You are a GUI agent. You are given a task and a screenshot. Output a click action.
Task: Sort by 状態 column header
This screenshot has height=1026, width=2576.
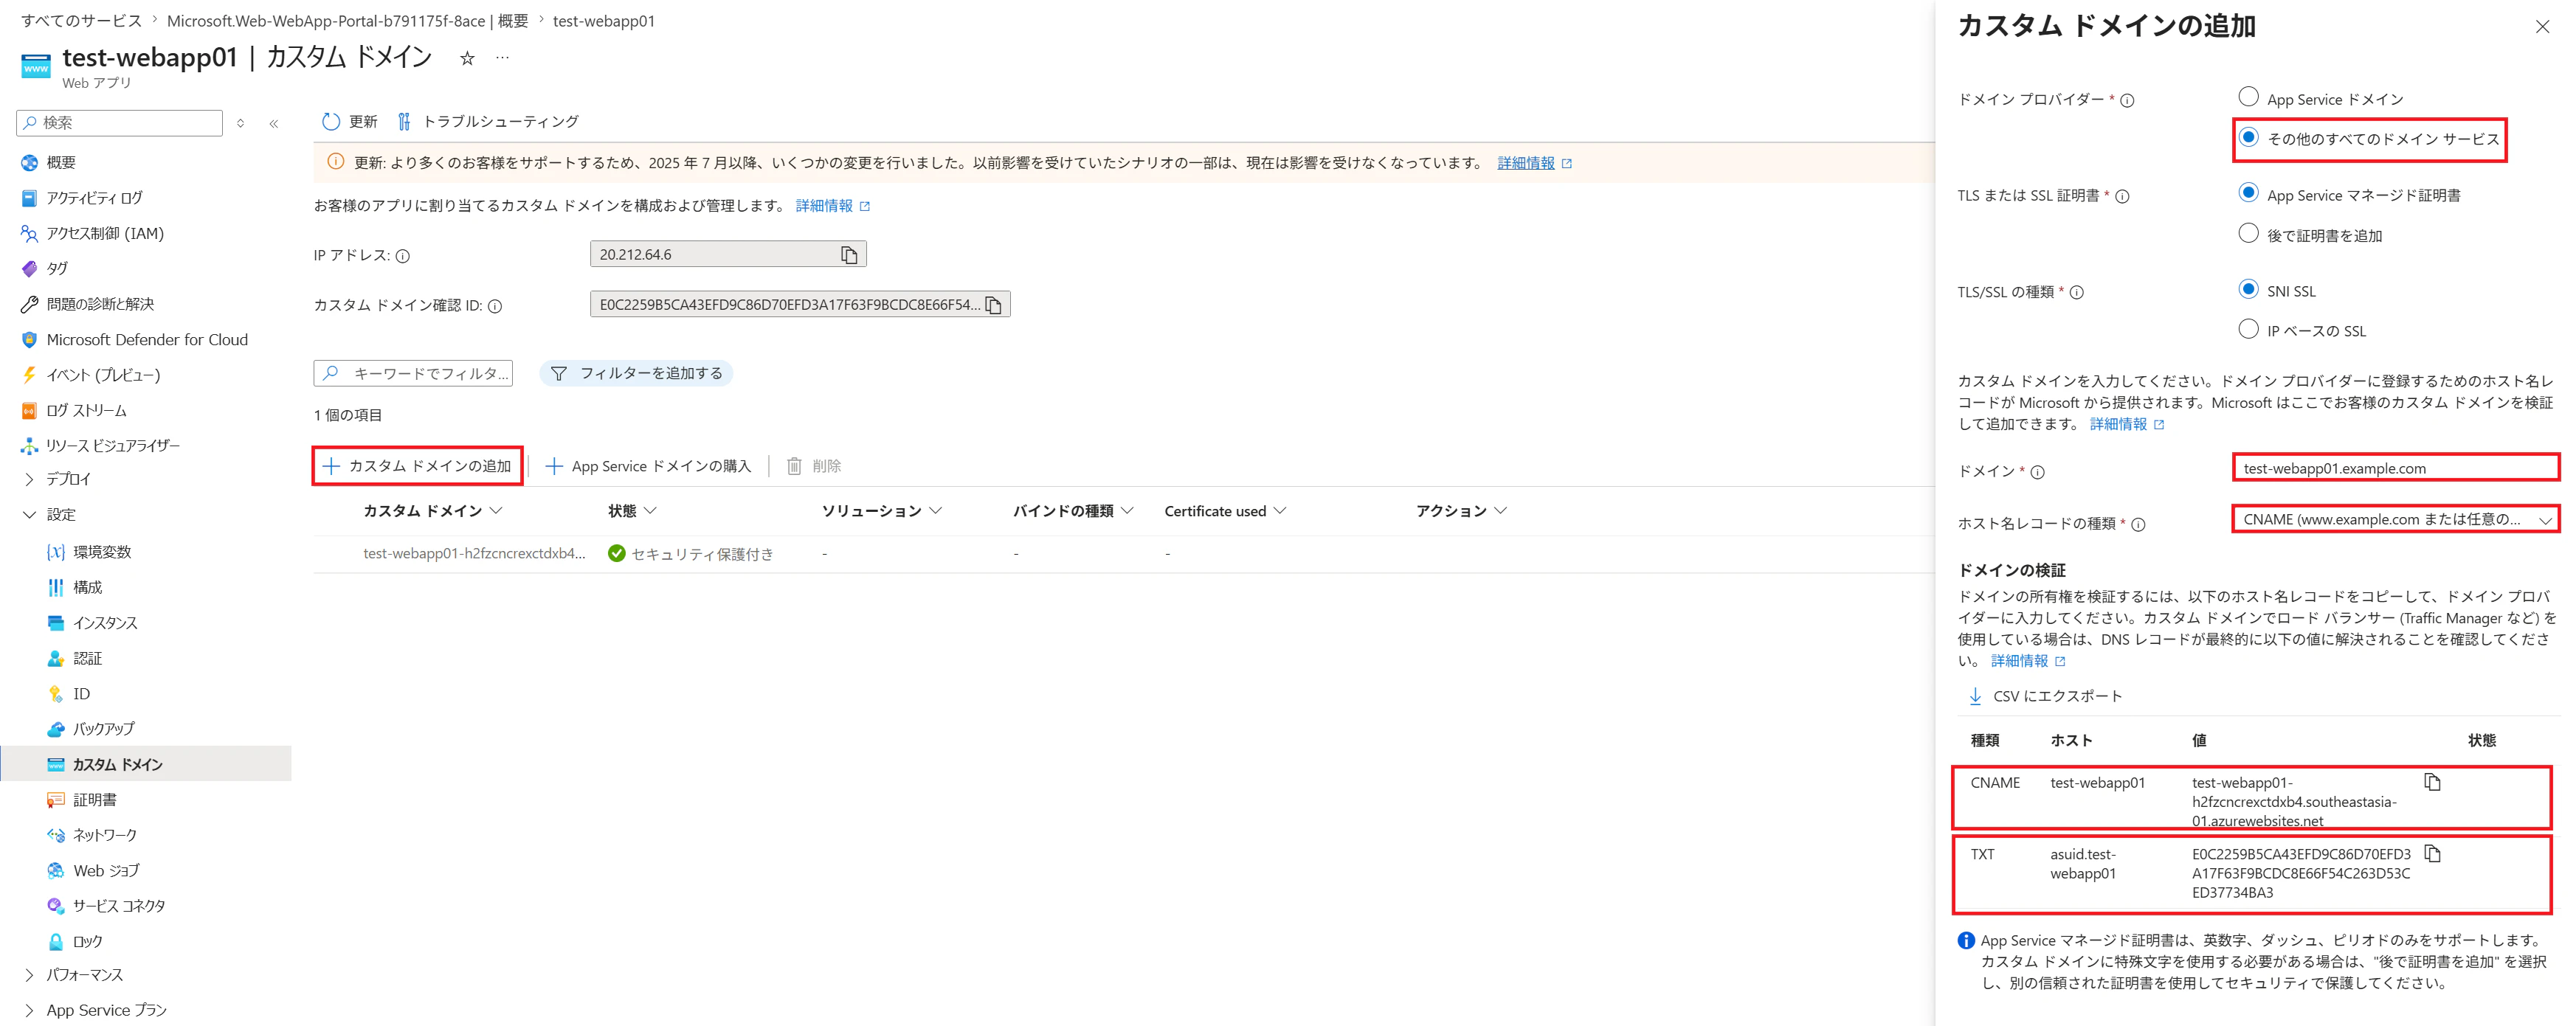pos(632,511)
